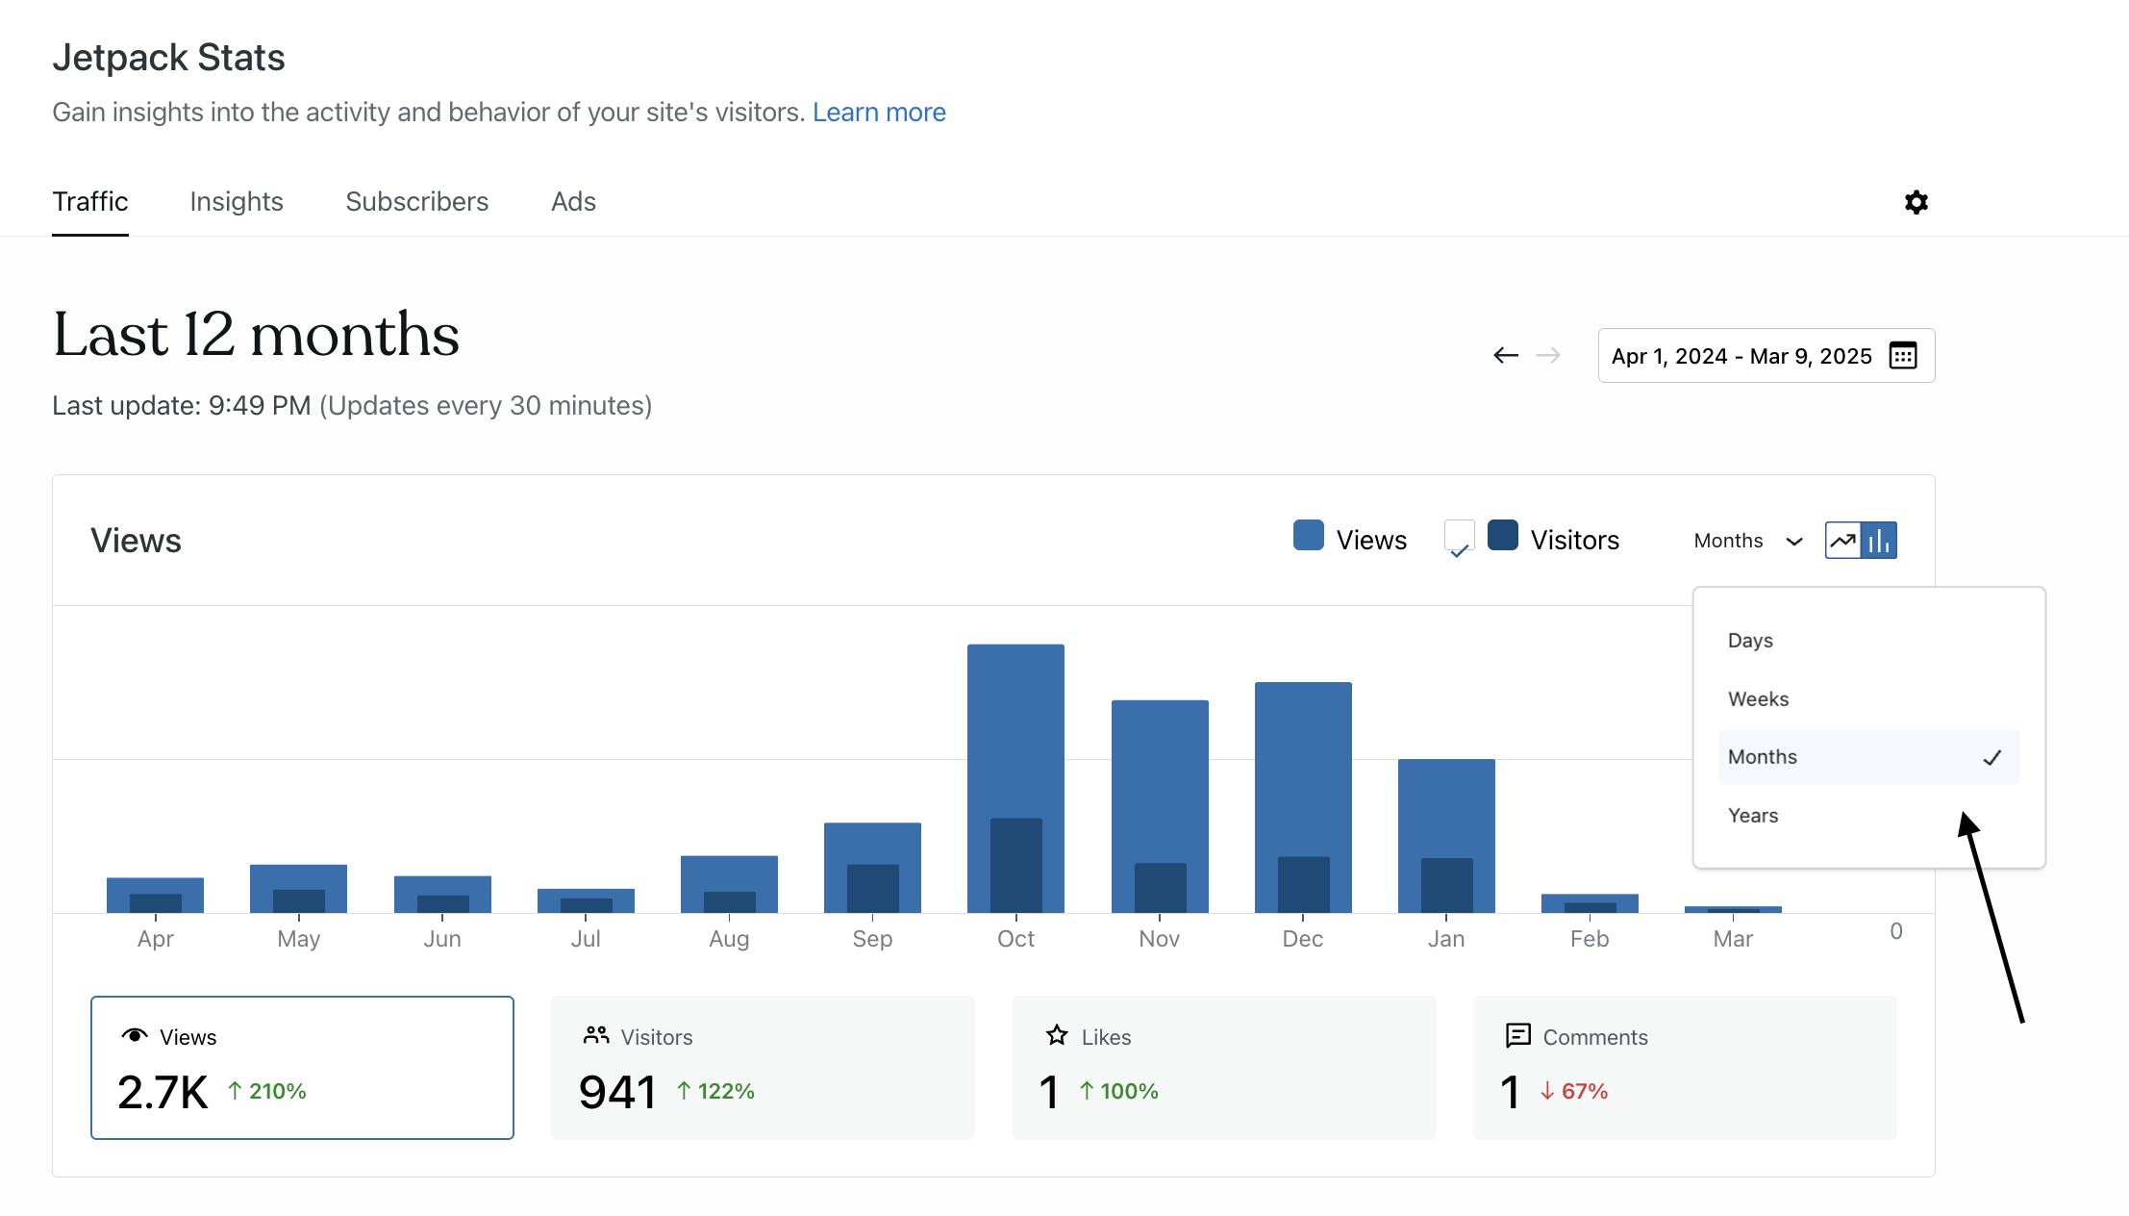Click the Learn more link
This screenshot has width=2129, height=1216.
tap(879, 112)
